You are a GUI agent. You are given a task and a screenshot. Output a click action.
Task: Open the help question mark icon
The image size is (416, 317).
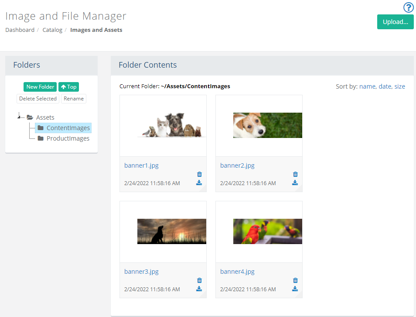pyautogui.click(x=408, y=7)
